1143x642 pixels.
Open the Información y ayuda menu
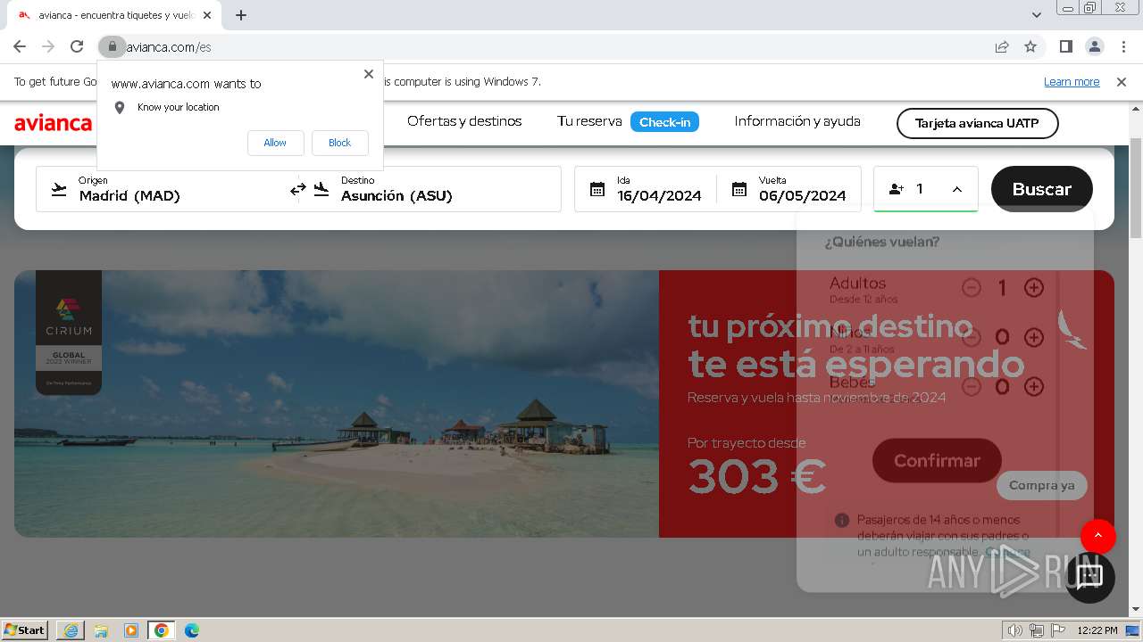797,121
